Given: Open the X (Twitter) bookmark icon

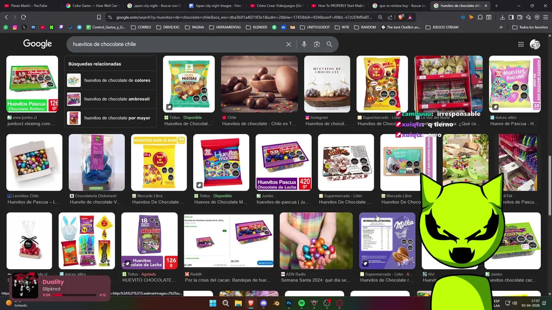Looking at the screenshot, I should pos(24,27).
